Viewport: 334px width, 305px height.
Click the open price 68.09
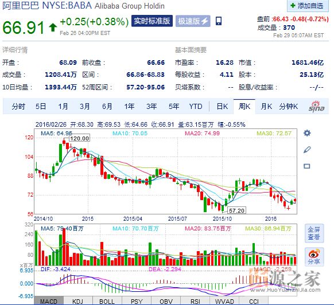[68, 62]
